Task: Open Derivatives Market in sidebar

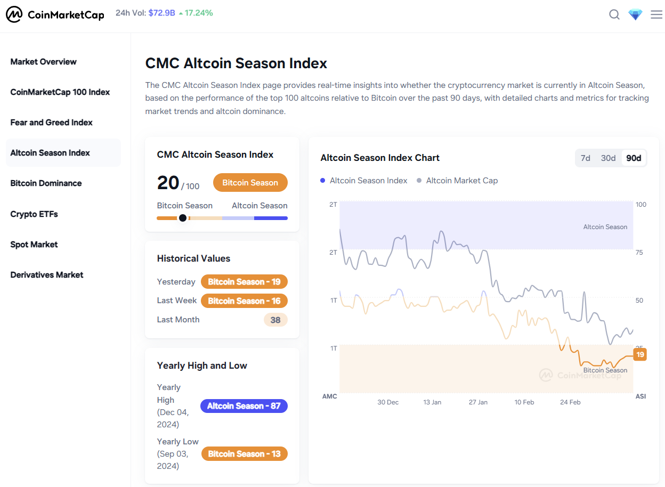Action: tap(47, 275)
